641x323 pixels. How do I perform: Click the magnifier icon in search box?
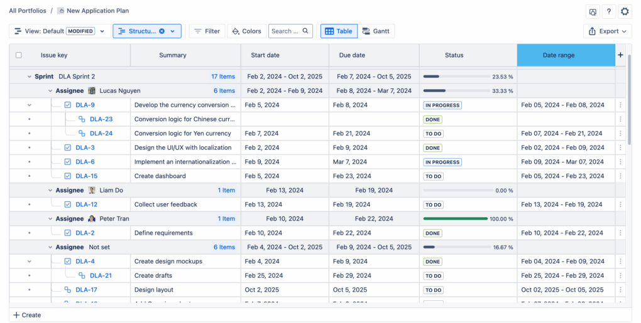pos(305,31)
